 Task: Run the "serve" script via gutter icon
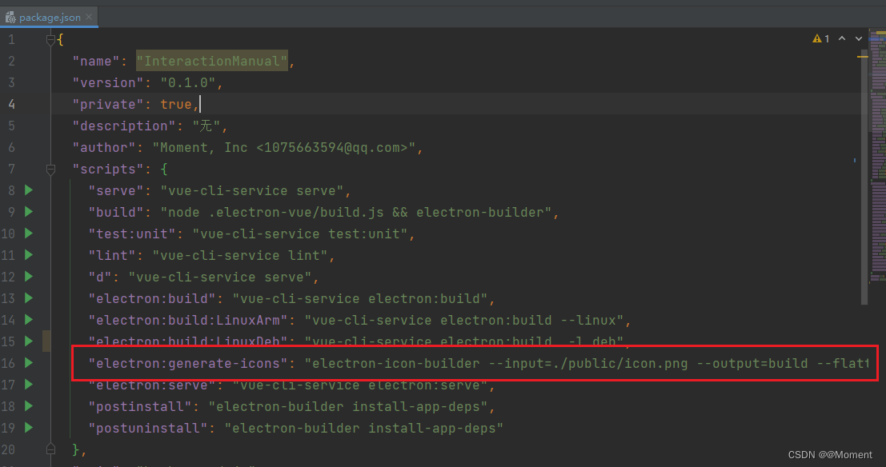(27, 190)
